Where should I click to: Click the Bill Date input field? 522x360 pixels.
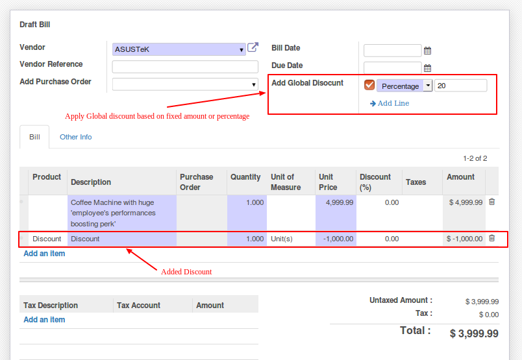[392, 51]
